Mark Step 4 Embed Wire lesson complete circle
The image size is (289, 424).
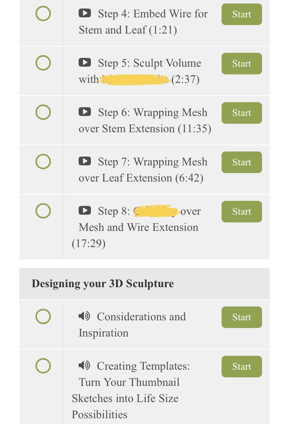43,13
